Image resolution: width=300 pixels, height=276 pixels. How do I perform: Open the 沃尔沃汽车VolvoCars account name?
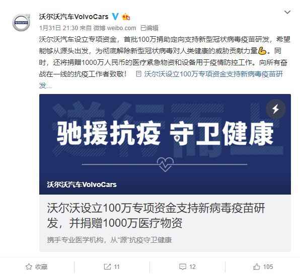tap(73, 17)
